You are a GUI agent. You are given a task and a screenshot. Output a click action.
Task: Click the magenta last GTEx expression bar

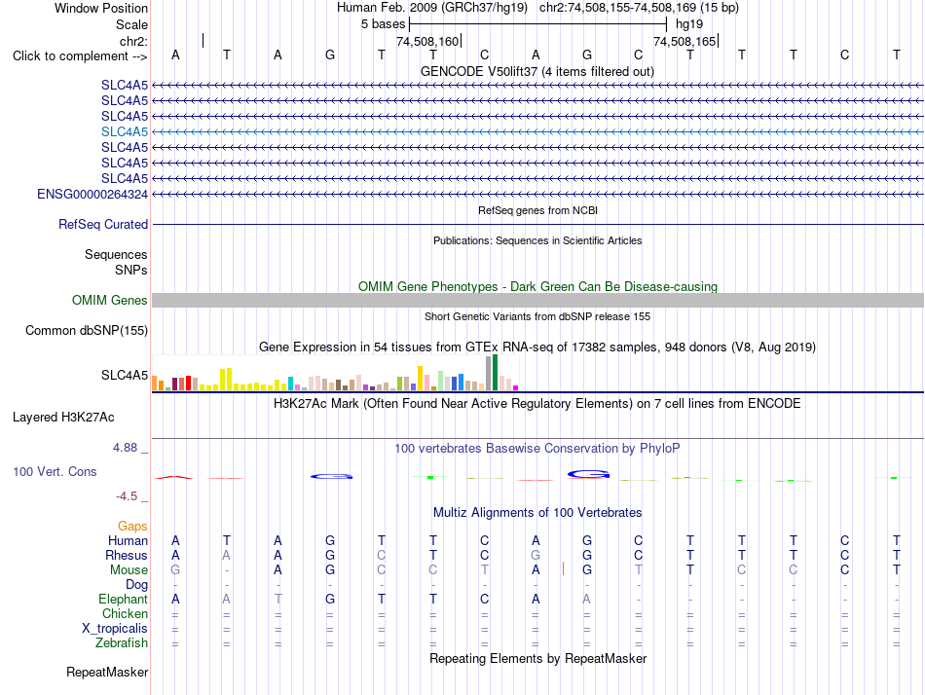pyautogui.click(x=516, y=387)
